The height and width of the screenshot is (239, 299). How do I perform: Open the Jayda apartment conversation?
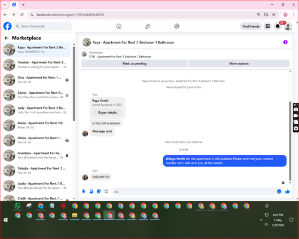click(36, 186)
